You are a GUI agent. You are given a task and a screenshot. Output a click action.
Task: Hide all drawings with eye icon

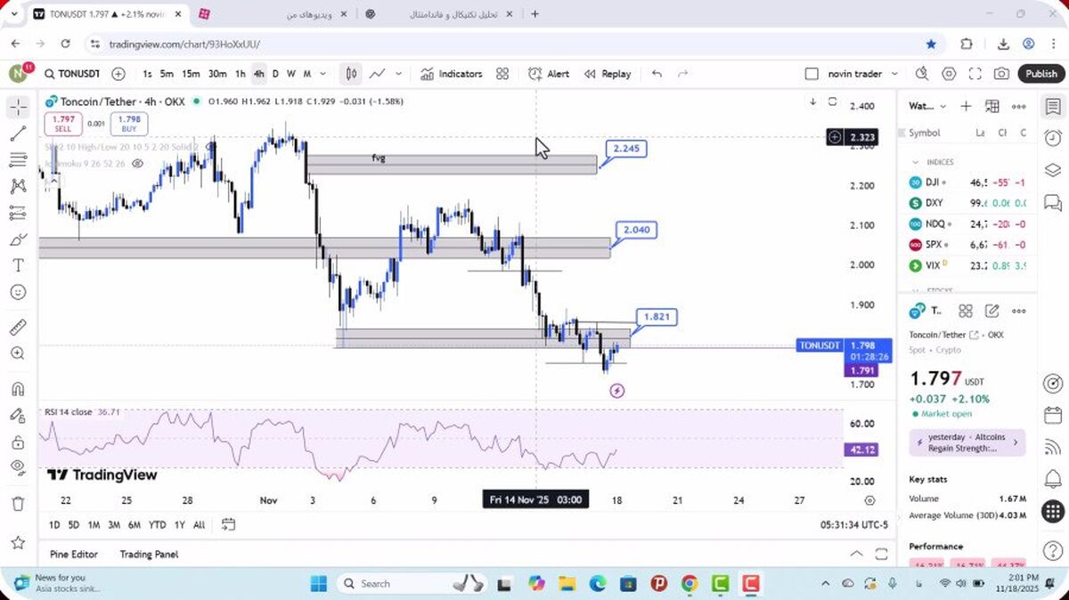[18, 467]
